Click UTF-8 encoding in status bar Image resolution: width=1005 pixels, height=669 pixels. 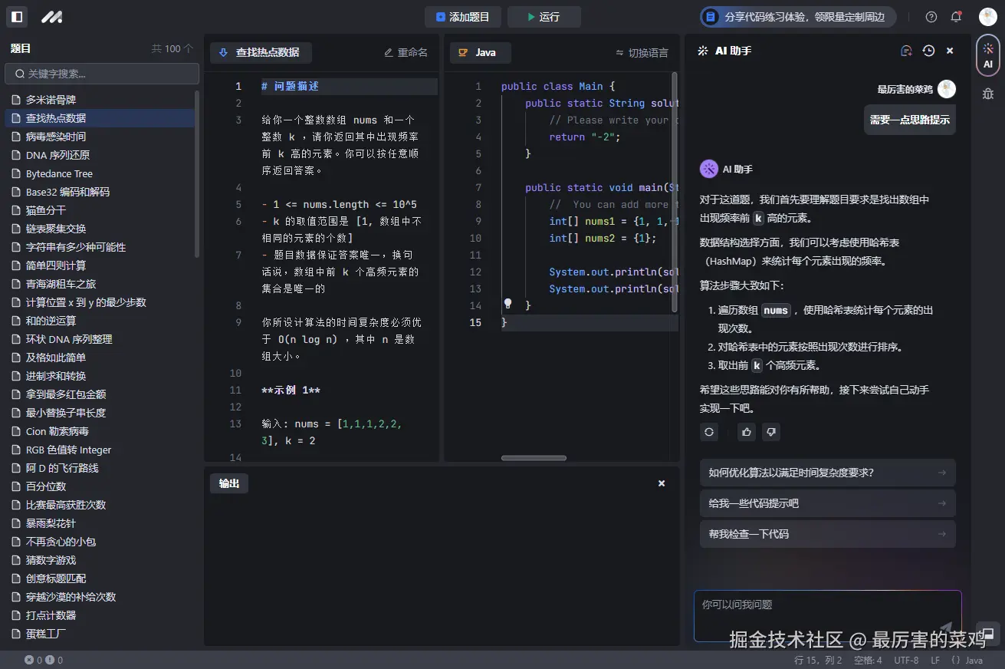tap(906, 660)
